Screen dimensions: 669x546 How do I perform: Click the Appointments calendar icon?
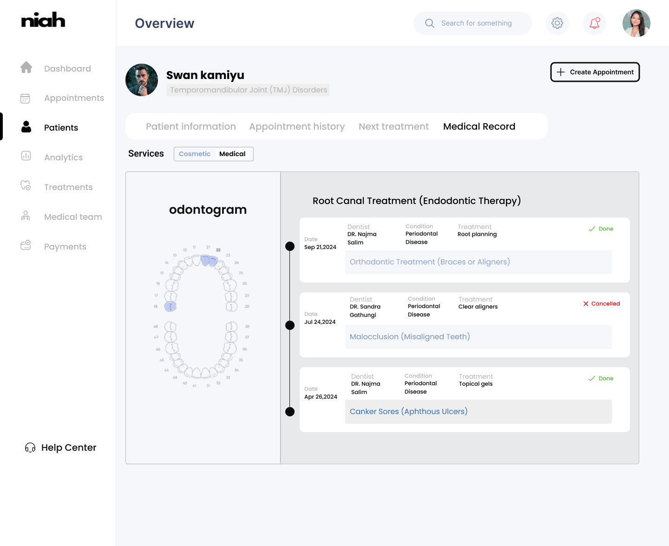click(x=26, y=98)
